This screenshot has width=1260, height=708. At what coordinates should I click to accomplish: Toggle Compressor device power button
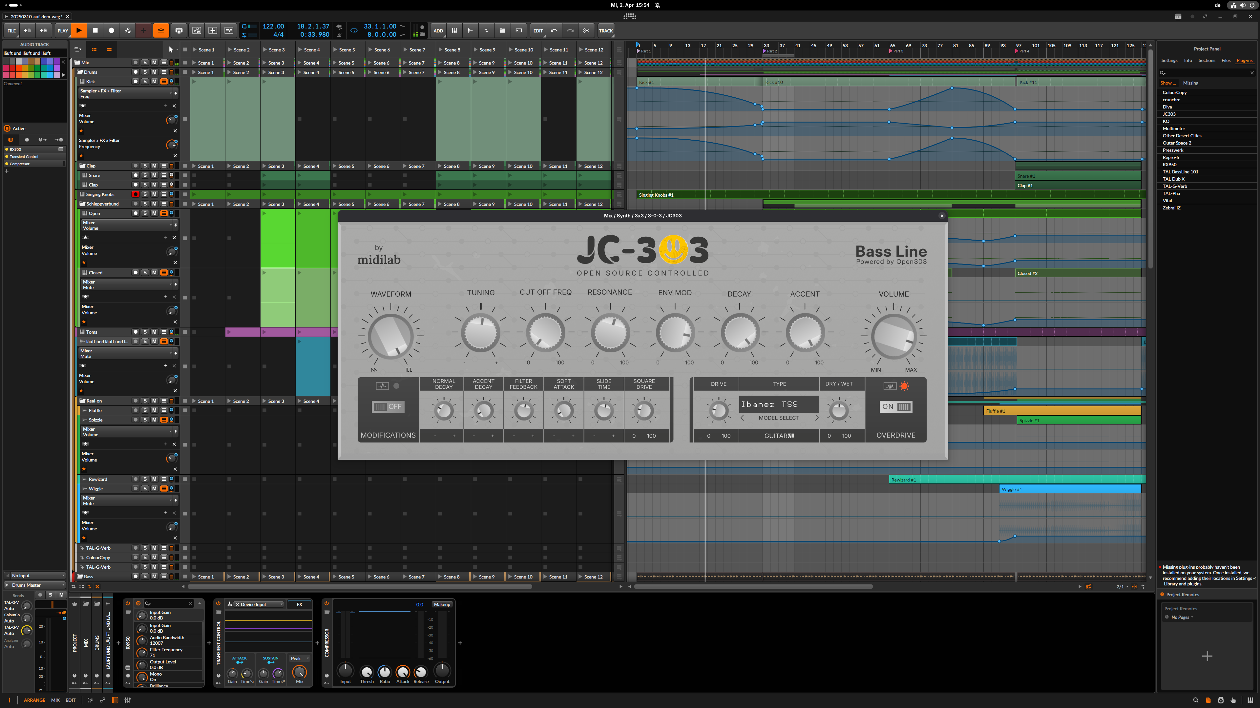click(326, 603)
